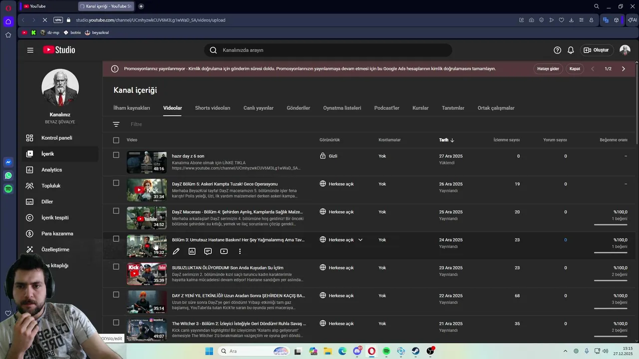
Task: Tick checkbox for DayZ Bölüm 5 video
Action: click(116, 183)
